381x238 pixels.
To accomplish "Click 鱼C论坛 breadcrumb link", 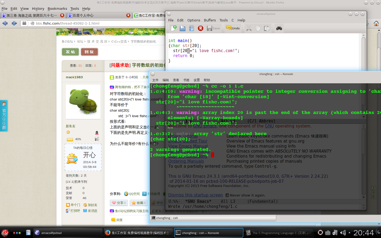I will pos(67,42).
